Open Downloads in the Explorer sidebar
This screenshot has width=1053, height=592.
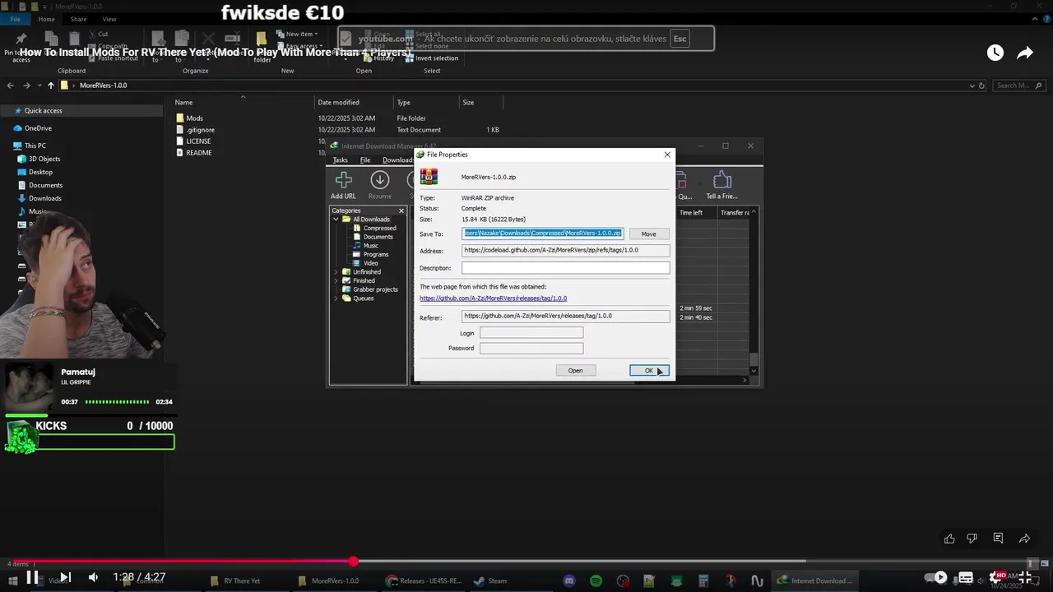(x=39, y=198)
